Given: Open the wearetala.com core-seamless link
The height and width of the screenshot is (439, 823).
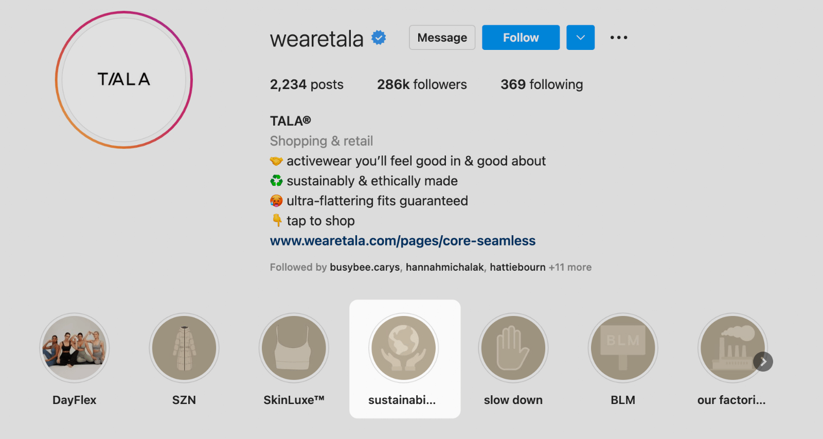Looking at the screenshot, I should pos(403,241).
